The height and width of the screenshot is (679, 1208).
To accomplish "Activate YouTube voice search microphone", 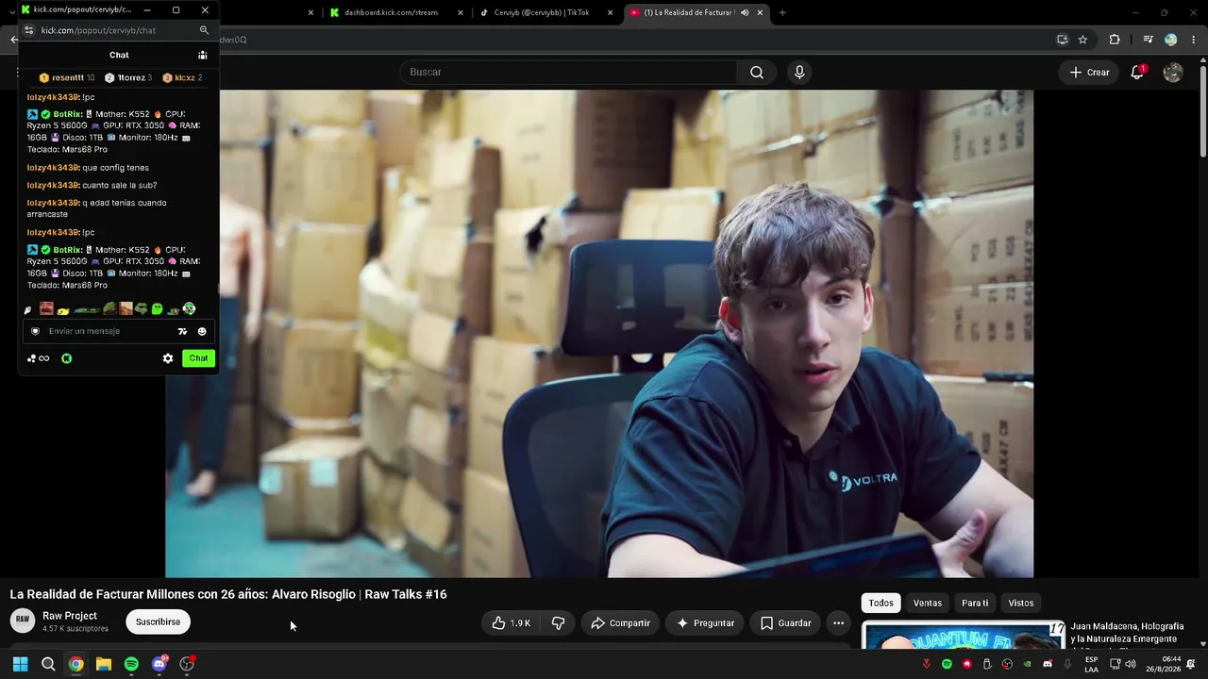I will point(799,73).
